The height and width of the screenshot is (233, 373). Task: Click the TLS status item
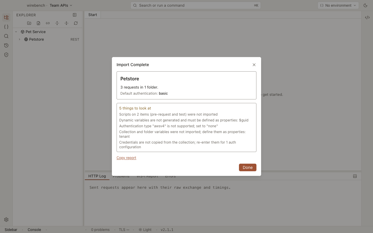(x=124, y=230)
